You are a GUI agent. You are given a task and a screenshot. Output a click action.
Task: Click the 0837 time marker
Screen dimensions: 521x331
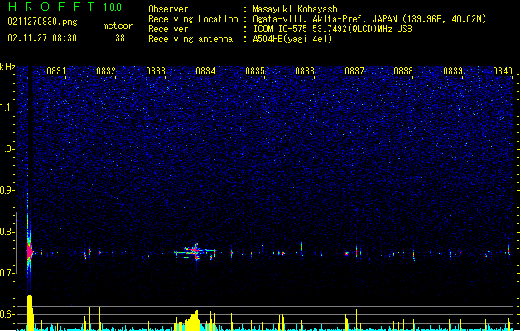pos(355,71)
